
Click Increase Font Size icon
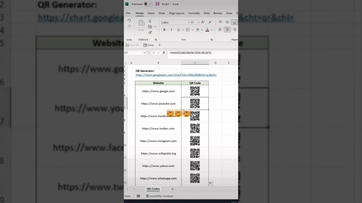203,22
